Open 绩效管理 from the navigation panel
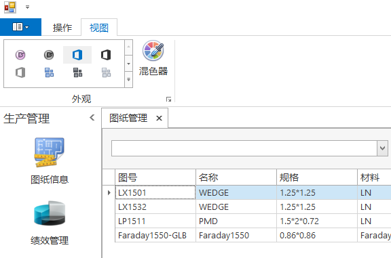This screenshot has width=391, height=258. [50, 223]
